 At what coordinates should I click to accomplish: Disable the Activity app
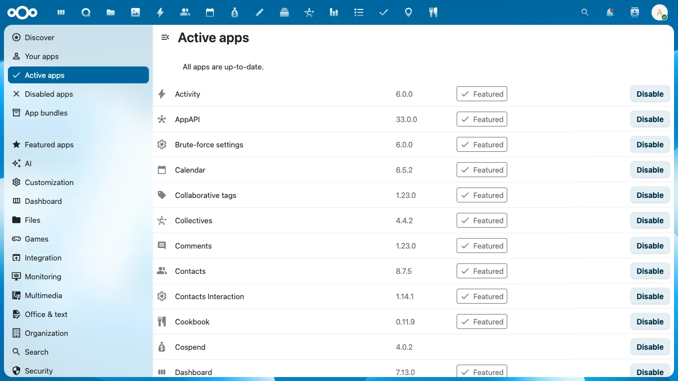pos(650,94)
